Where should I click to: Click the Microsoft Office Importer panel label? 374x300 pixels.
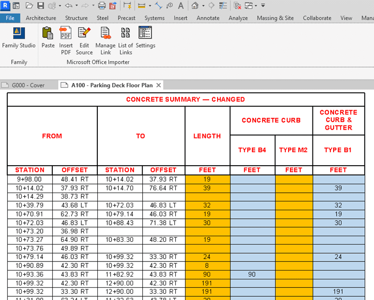(x=98, y=62)
